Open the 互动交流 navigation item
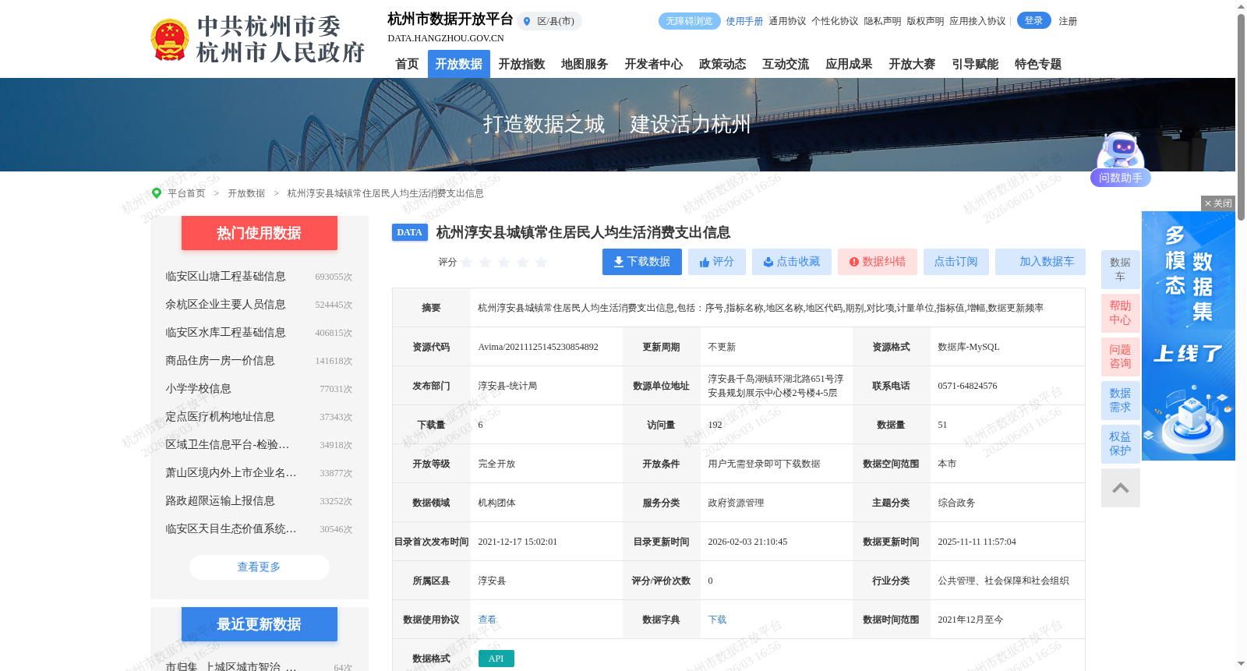Screen dimensions: 1247x671 [x=786, y=64]
